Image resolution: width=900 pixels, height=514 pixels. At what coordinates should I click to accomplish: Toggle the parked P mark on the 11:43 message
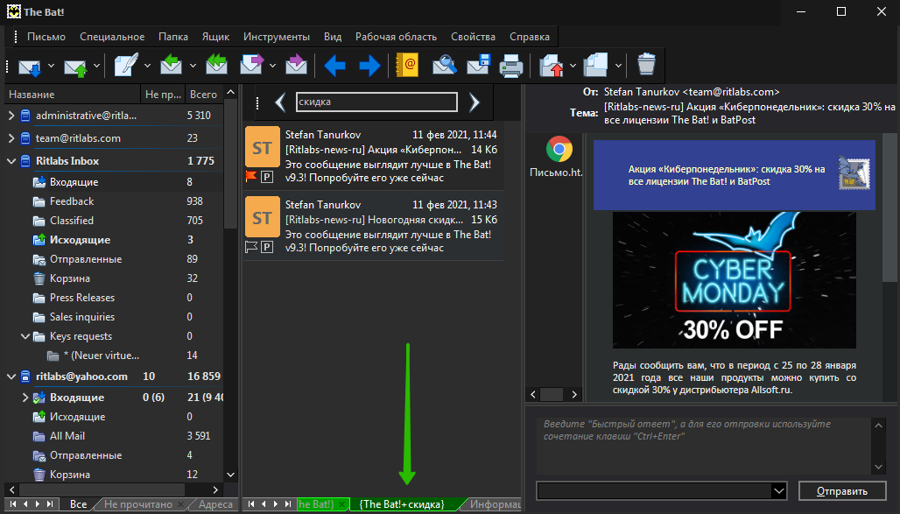coord(267,247)
